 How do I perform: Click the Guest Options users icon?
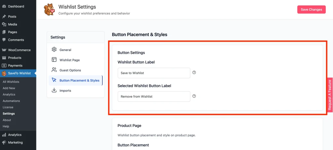point(54,70)
